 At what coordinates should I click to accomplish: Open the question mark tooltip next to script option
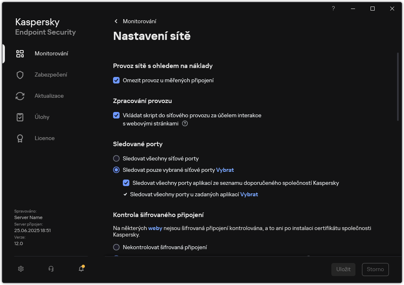[x=185, y=123]
